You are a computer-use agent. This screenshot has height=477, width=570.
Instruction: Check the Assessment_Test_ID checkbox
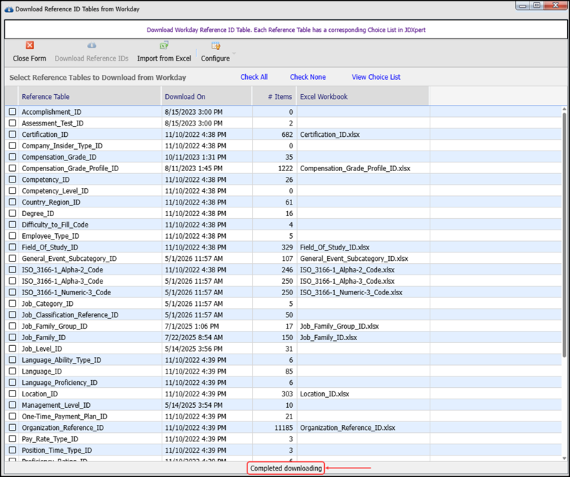click(x=12, y=123)
